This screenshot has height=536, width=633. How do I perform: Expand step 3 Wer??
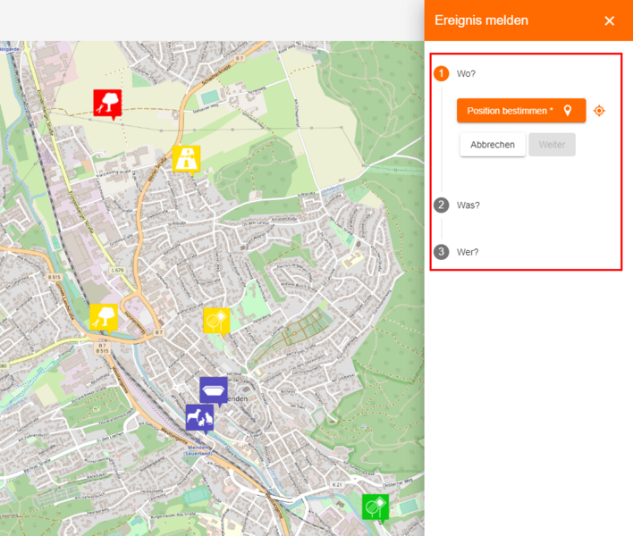[x=468, y=252]
